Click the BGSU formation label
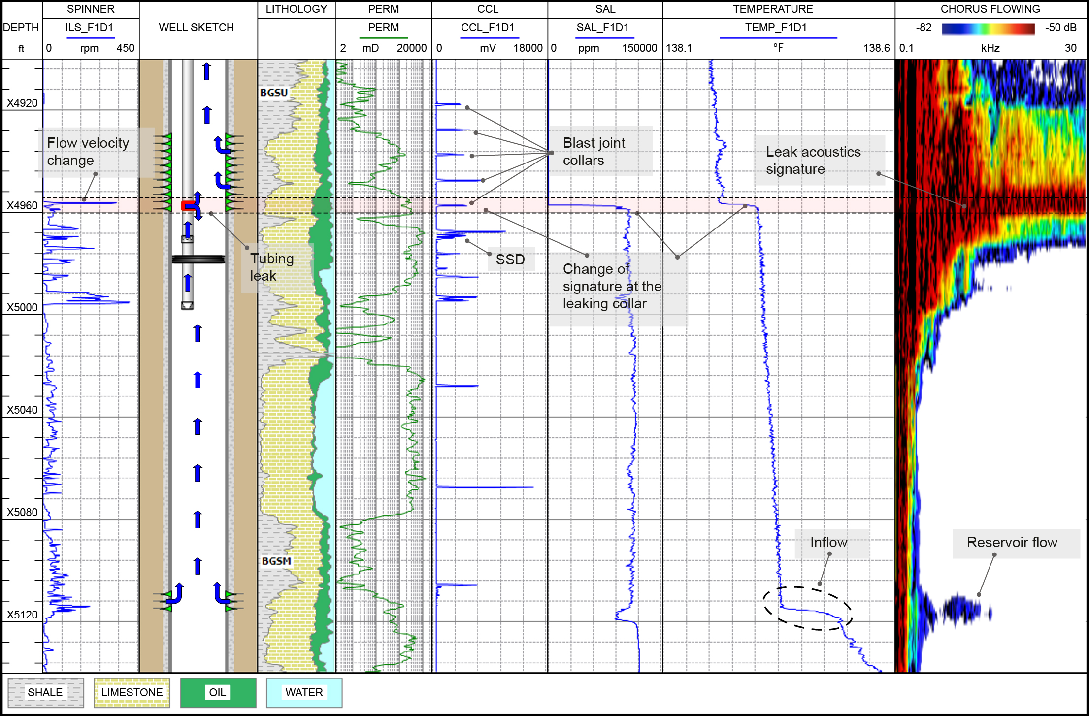Image resolution: width=1089 pixels, height=716 pixels. tap(274, 93)
